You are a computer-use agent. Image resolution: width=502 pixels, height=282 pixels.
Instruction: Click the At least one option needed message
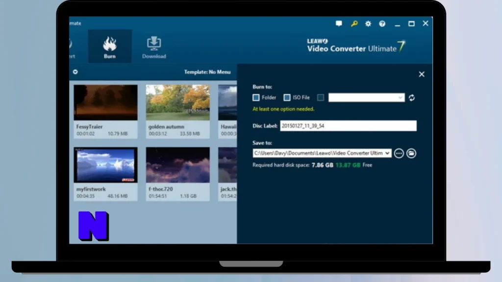click(x=283, y=109)
